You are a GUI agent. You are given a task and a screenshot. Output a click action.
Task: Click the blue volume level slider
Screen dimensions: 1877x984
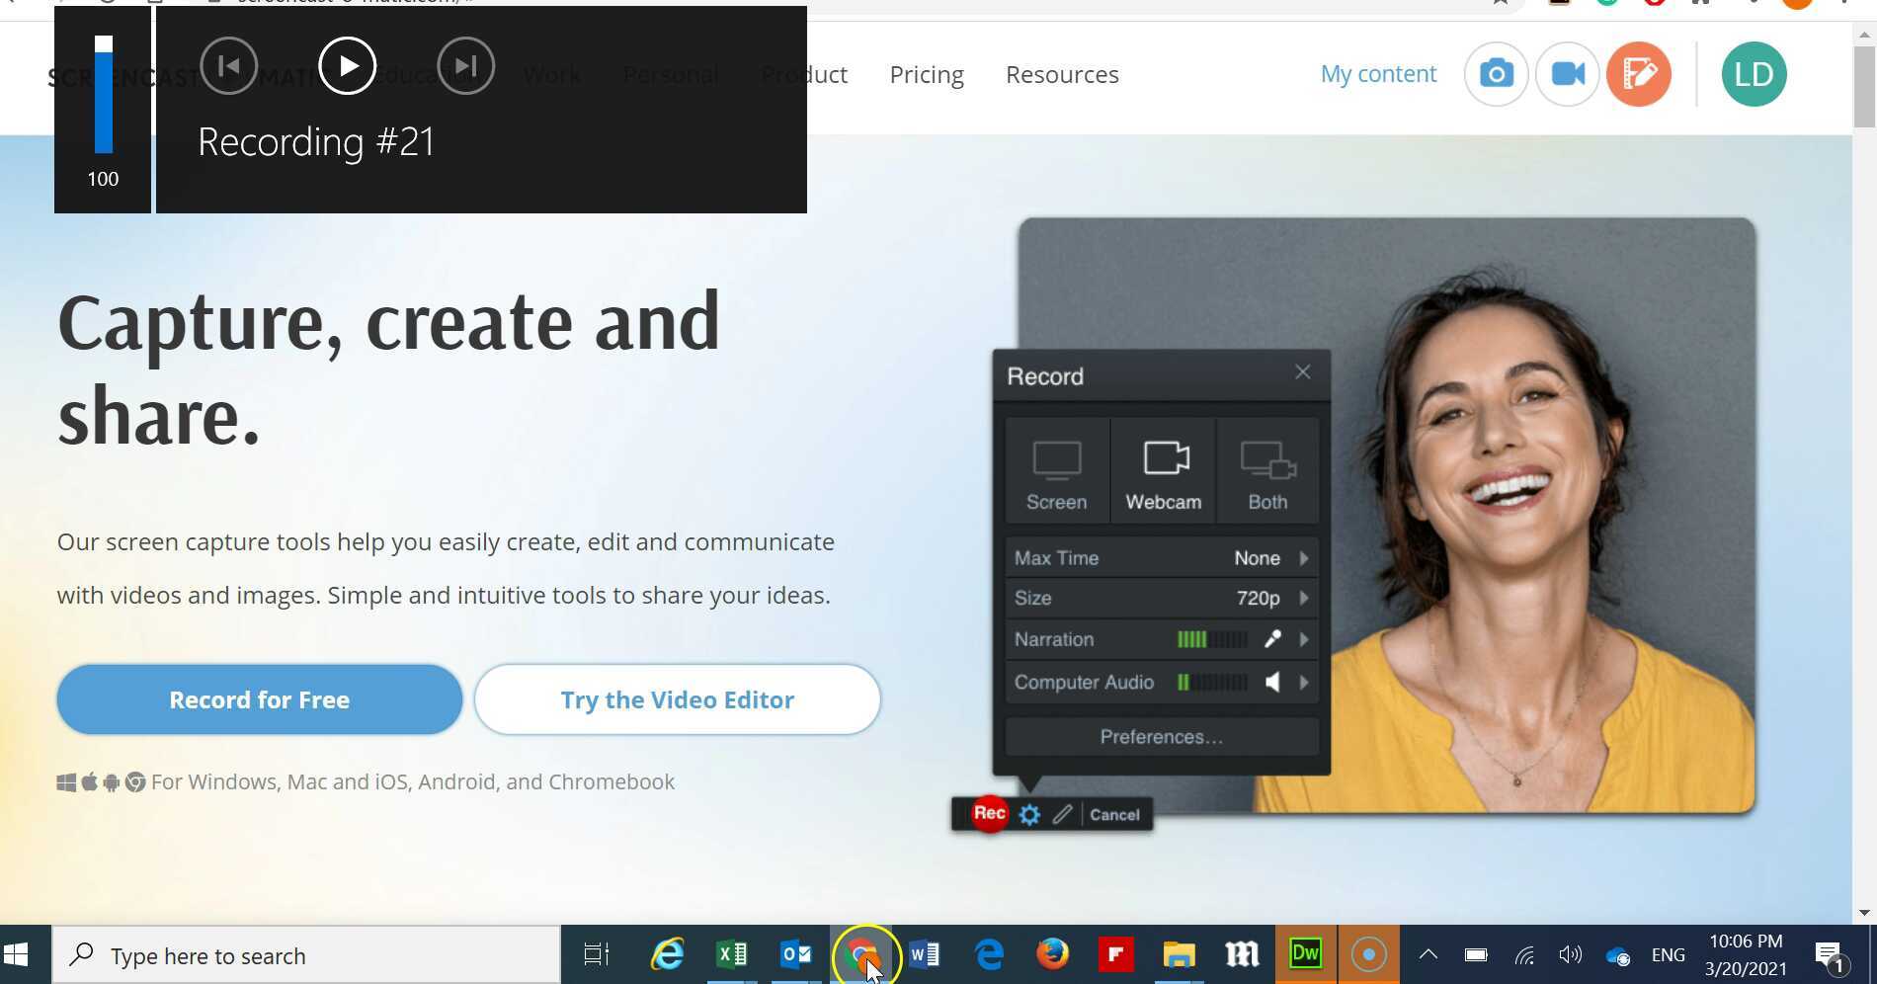coord(104,96)
